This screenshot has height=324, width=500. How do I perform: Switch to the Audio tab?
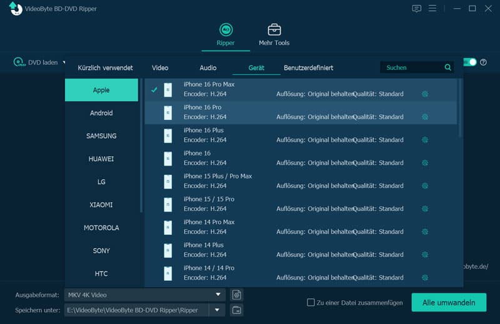208,67
